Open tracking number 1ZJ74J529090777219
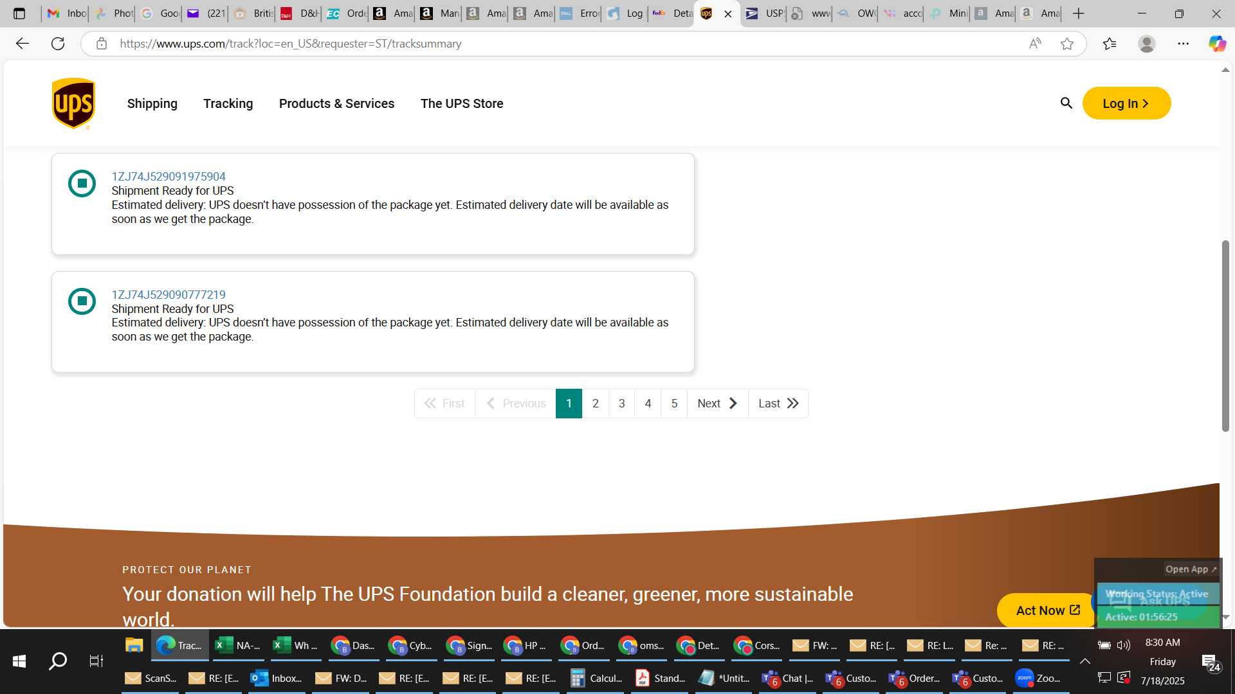 [169, 295]
